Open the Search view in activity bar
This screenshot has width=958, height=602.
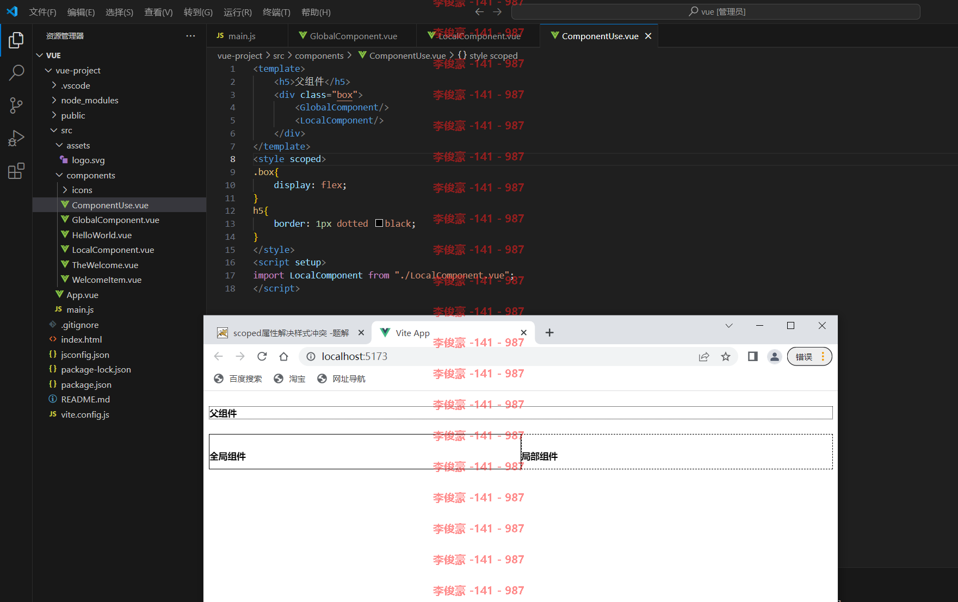pyautogui.click(x=16, y=73)
